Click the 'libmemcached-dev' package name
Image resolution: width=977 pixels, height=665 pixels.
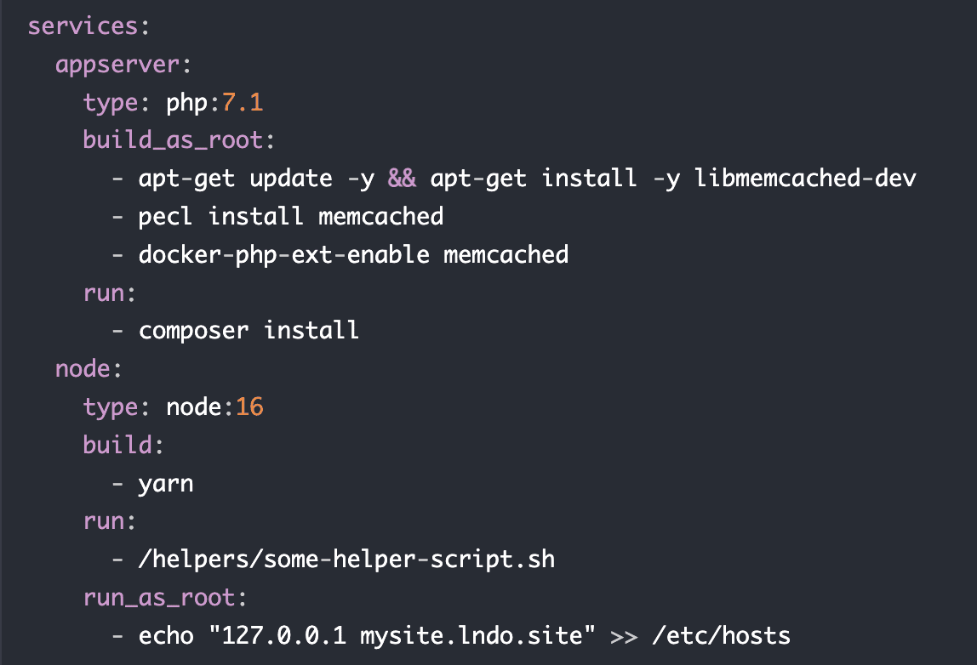[805, 179]
